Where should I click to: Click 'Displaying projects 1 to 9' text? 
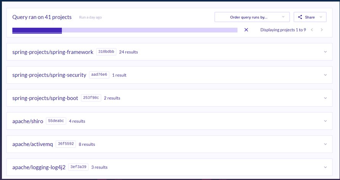coord(283,30)
